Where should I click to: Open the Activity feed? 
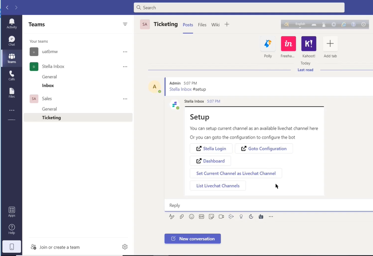pos(12,23)
